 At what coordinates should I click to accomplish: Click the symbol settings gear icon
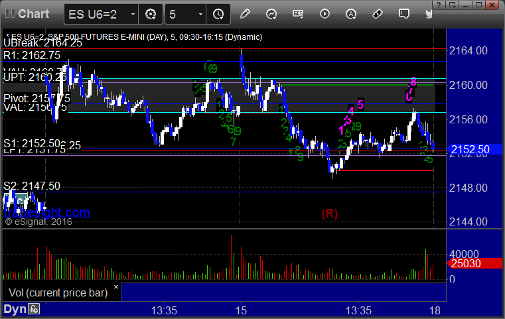(151, 14)
